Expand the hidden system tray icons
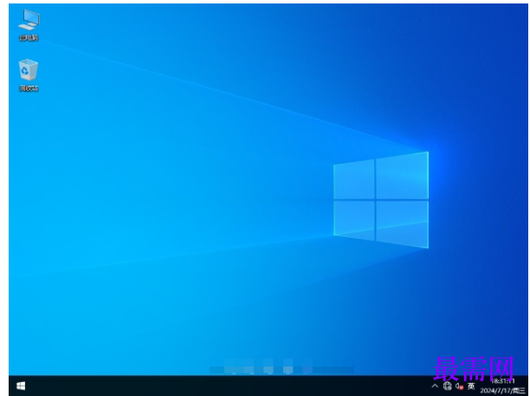Viewport: 530px width, 396px height. (435, 386)
